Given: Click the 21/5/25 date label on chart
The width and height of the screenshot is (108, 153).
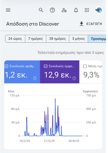Looking at the screenshot, I should pyautogui.click(x=49, y=141).
